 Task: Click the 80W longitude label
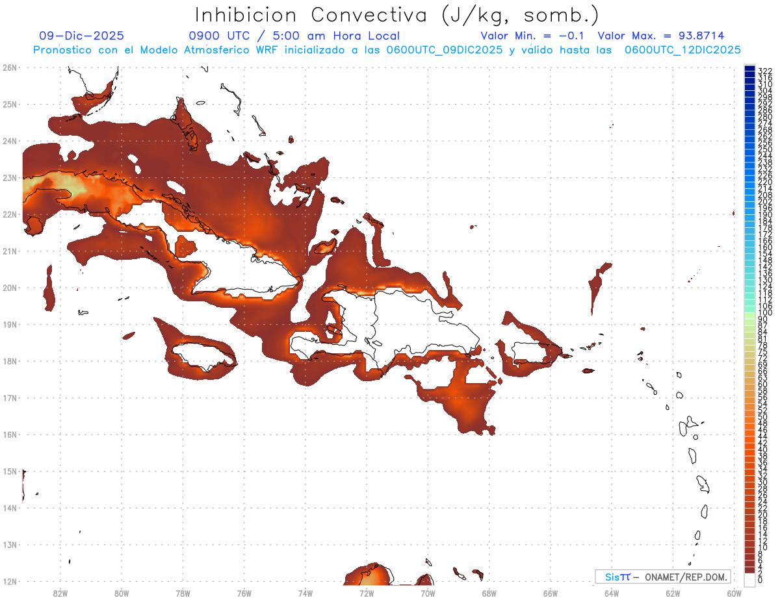point(122,593)
